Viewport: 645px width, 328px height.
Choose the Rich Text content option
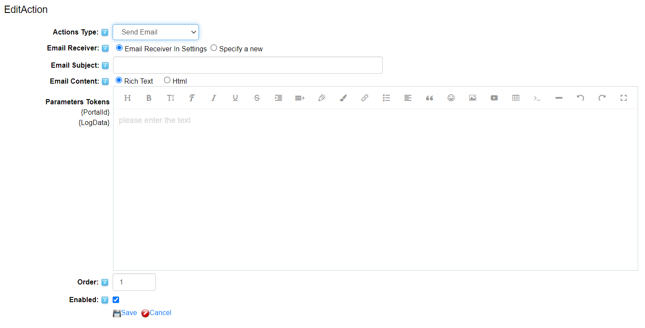click(x=119, y=80)
